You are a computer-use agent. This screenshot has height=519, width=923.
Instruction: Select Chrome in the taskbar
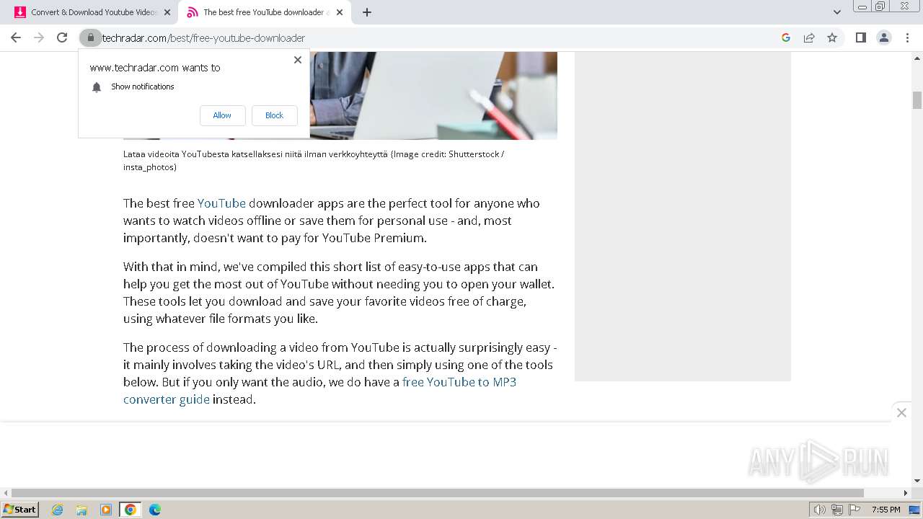pyautogui.click(x=131, y=510)
